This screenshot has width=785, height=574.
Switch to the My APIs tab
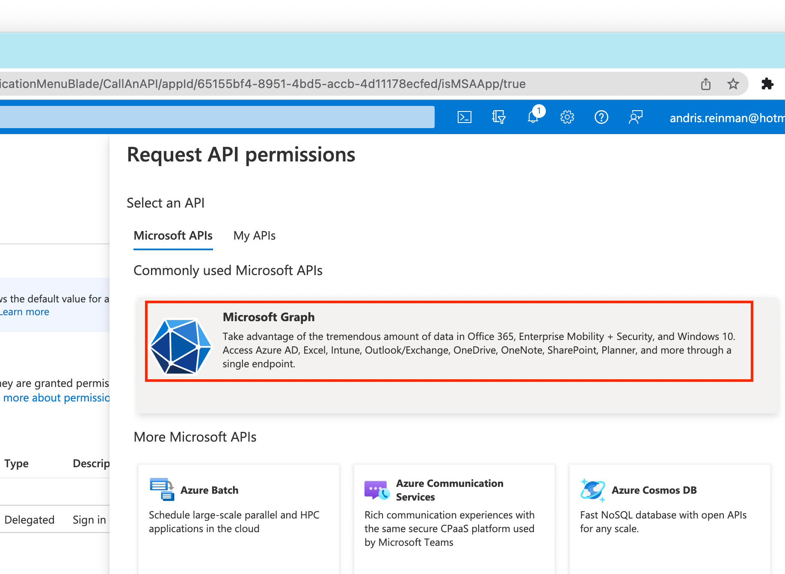255,236
